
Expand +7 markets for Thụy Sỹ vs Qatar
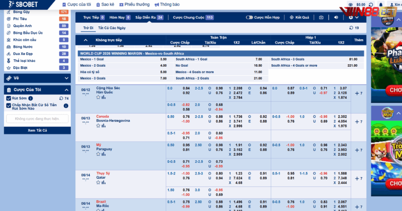click(x=358, y=179)
